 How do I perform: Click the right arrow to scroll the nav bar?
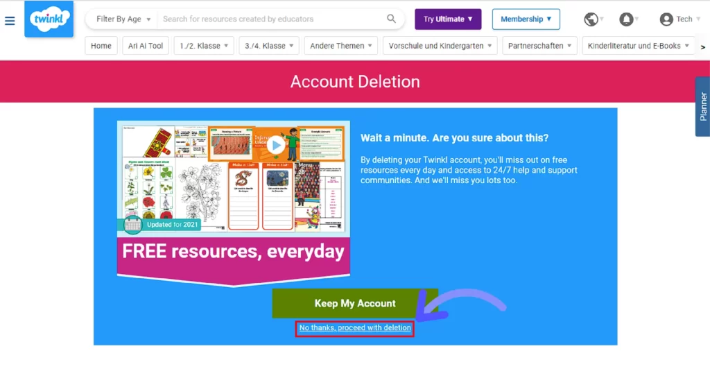[703, 46]
